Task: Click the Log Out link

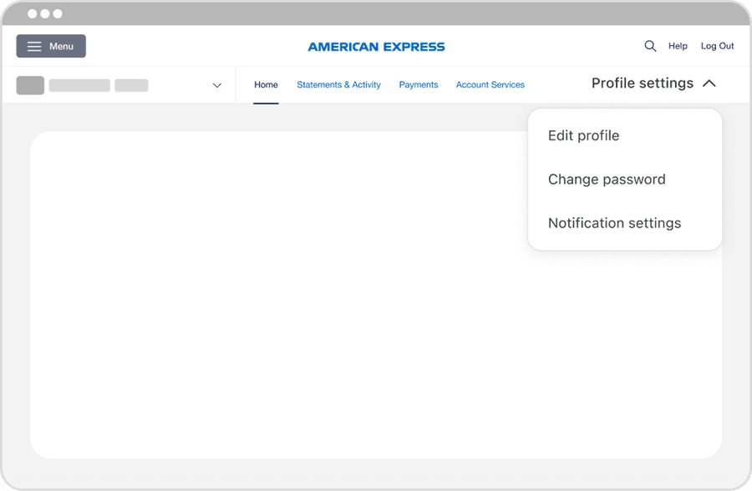Action: [x=717, y=46]
